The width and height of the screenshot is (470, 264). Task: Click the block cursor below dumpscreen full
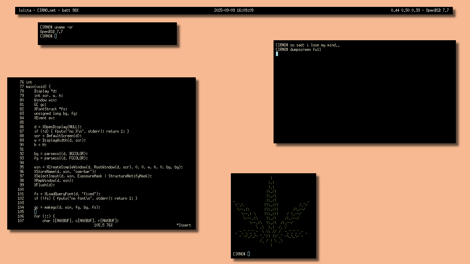(277, 54)
